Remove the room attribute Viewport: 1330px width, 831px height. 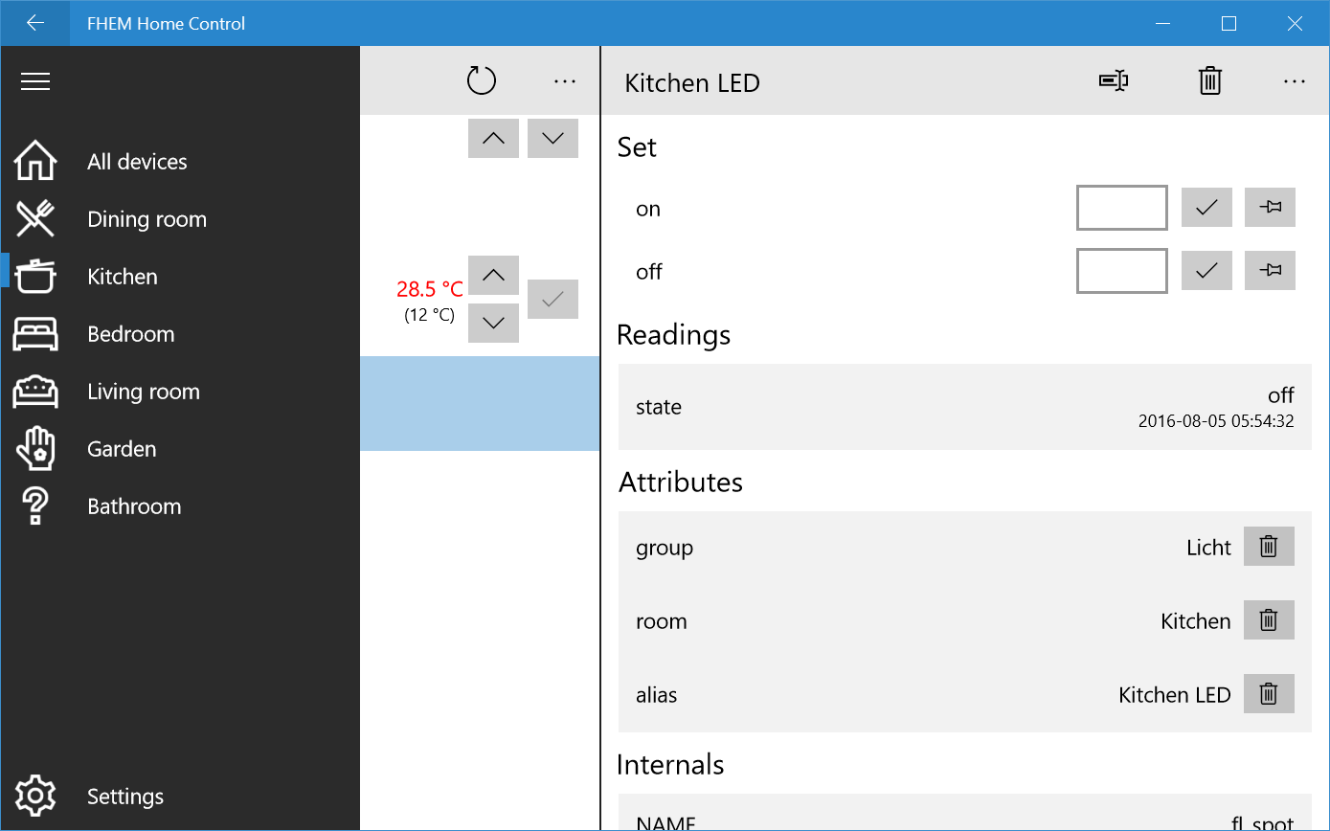pyautogui.click(x=1269, y=620)
